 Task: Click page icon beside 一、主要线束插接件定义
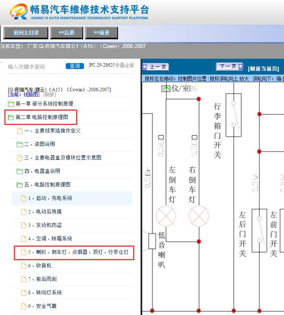pos(20,131)
